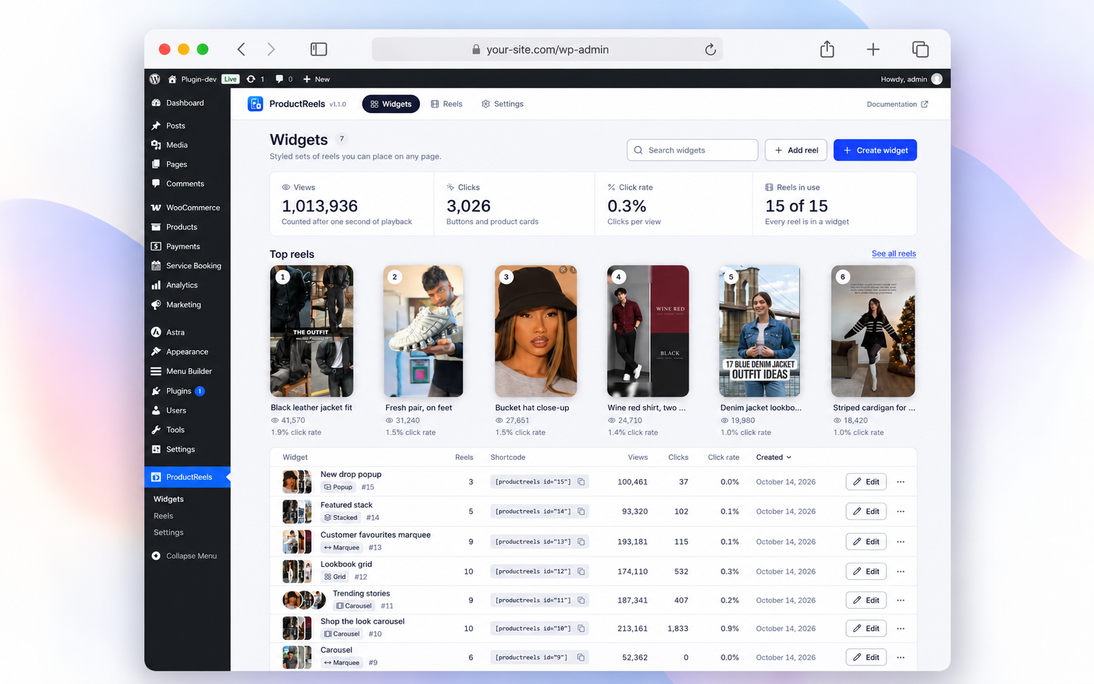Focus the Search widgets field
Image resolution: width=1094 pixels, height=684 pixels.
[693, 150]
